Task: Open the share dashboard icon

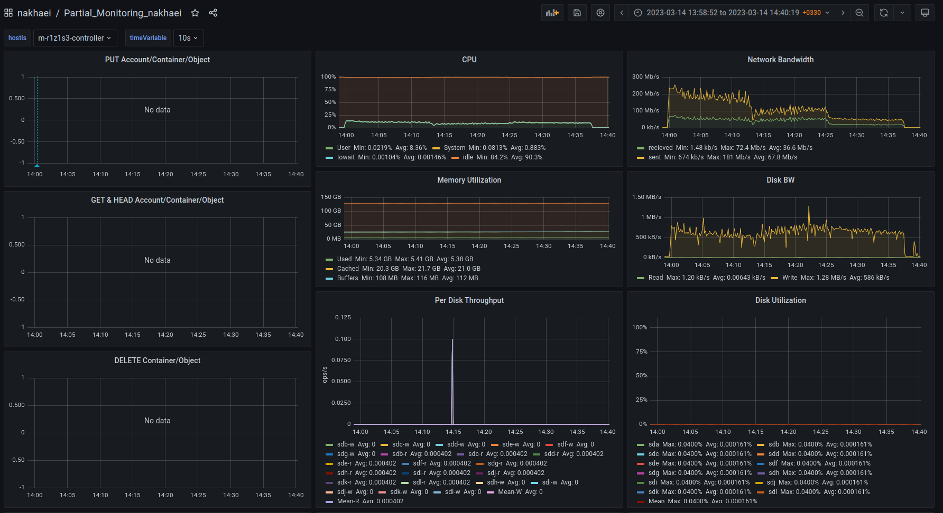Action: (213, 13)
